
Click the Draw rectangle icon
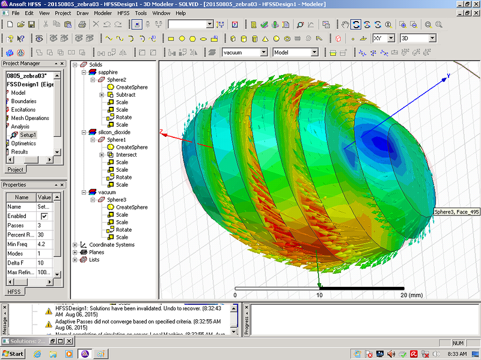tap(171, 38)
